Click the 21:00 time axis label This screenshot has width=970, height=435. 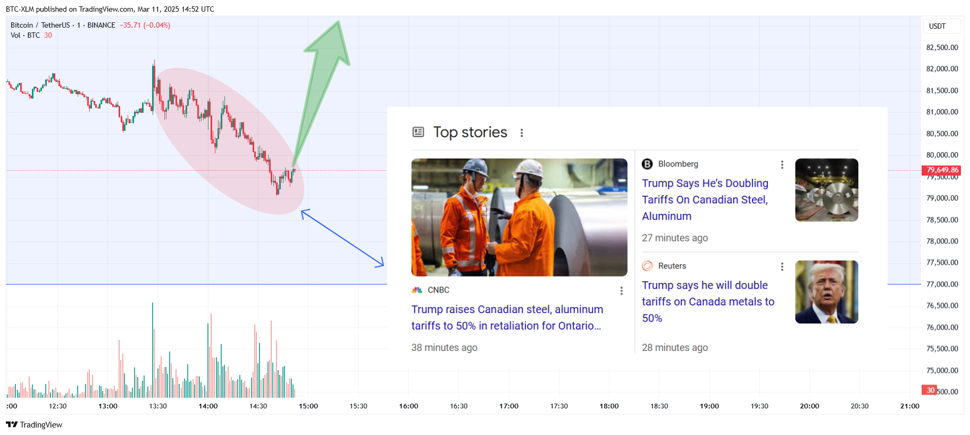[x=910, y=406]
